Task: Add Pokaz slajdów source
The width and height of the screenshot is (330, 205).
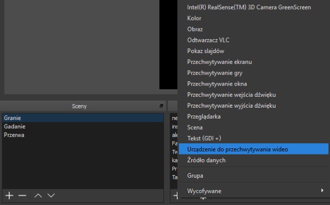Action: click(x=254, y=51)
